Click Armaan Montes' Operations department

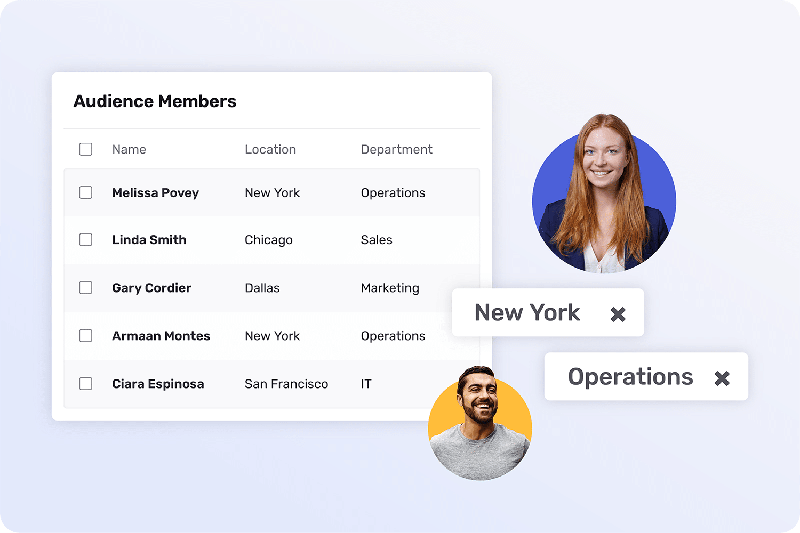393,336
